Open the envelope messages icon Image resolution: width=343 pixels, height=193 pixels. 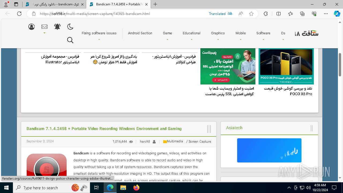(44, 27)
